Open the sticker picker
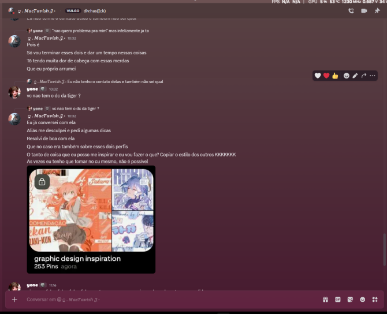This screenshot has height=314, width=387. [350, 300]
